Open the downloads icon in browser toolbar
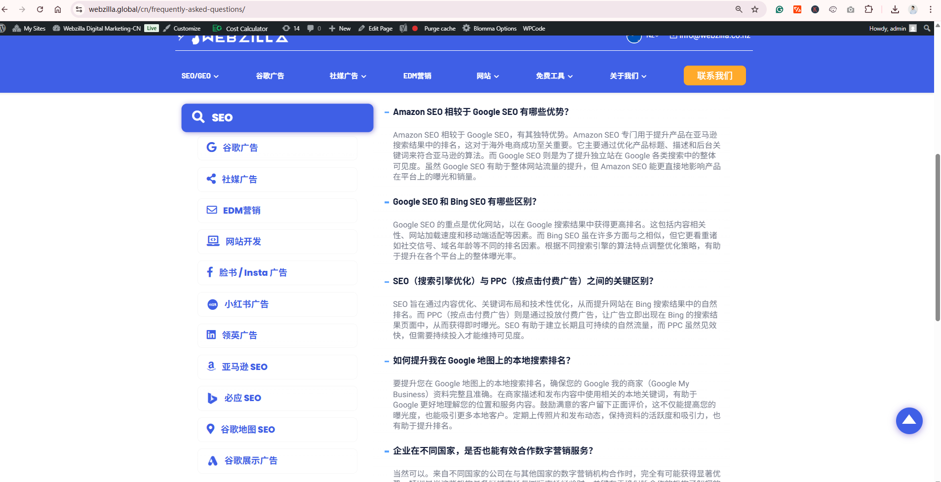This screenshot has height=482, width=941. [895, 9]
